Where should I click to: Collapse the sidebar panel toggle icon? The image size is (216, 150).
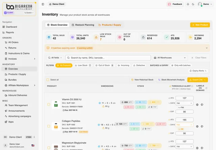(43, 4)
